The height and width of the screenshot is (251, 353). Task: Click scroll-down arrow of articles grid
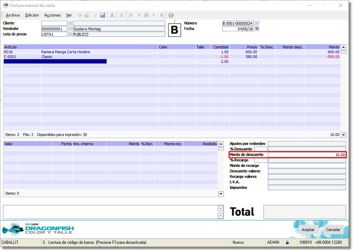pyautogui.click(x=344, y=135)
